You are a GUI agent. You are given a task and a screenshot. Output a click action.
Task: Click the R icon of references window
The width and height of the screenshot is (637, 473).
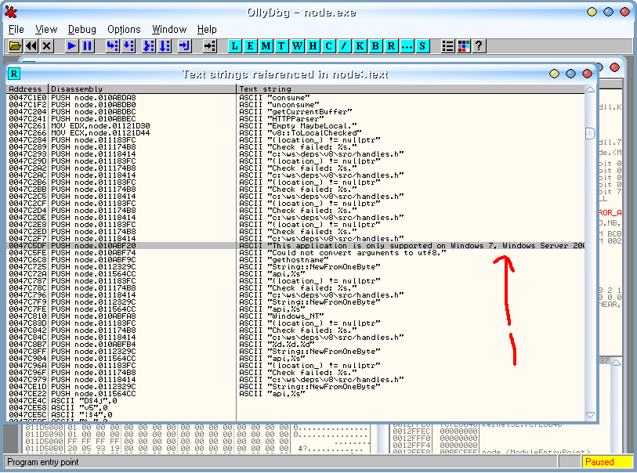coord(14,74)
